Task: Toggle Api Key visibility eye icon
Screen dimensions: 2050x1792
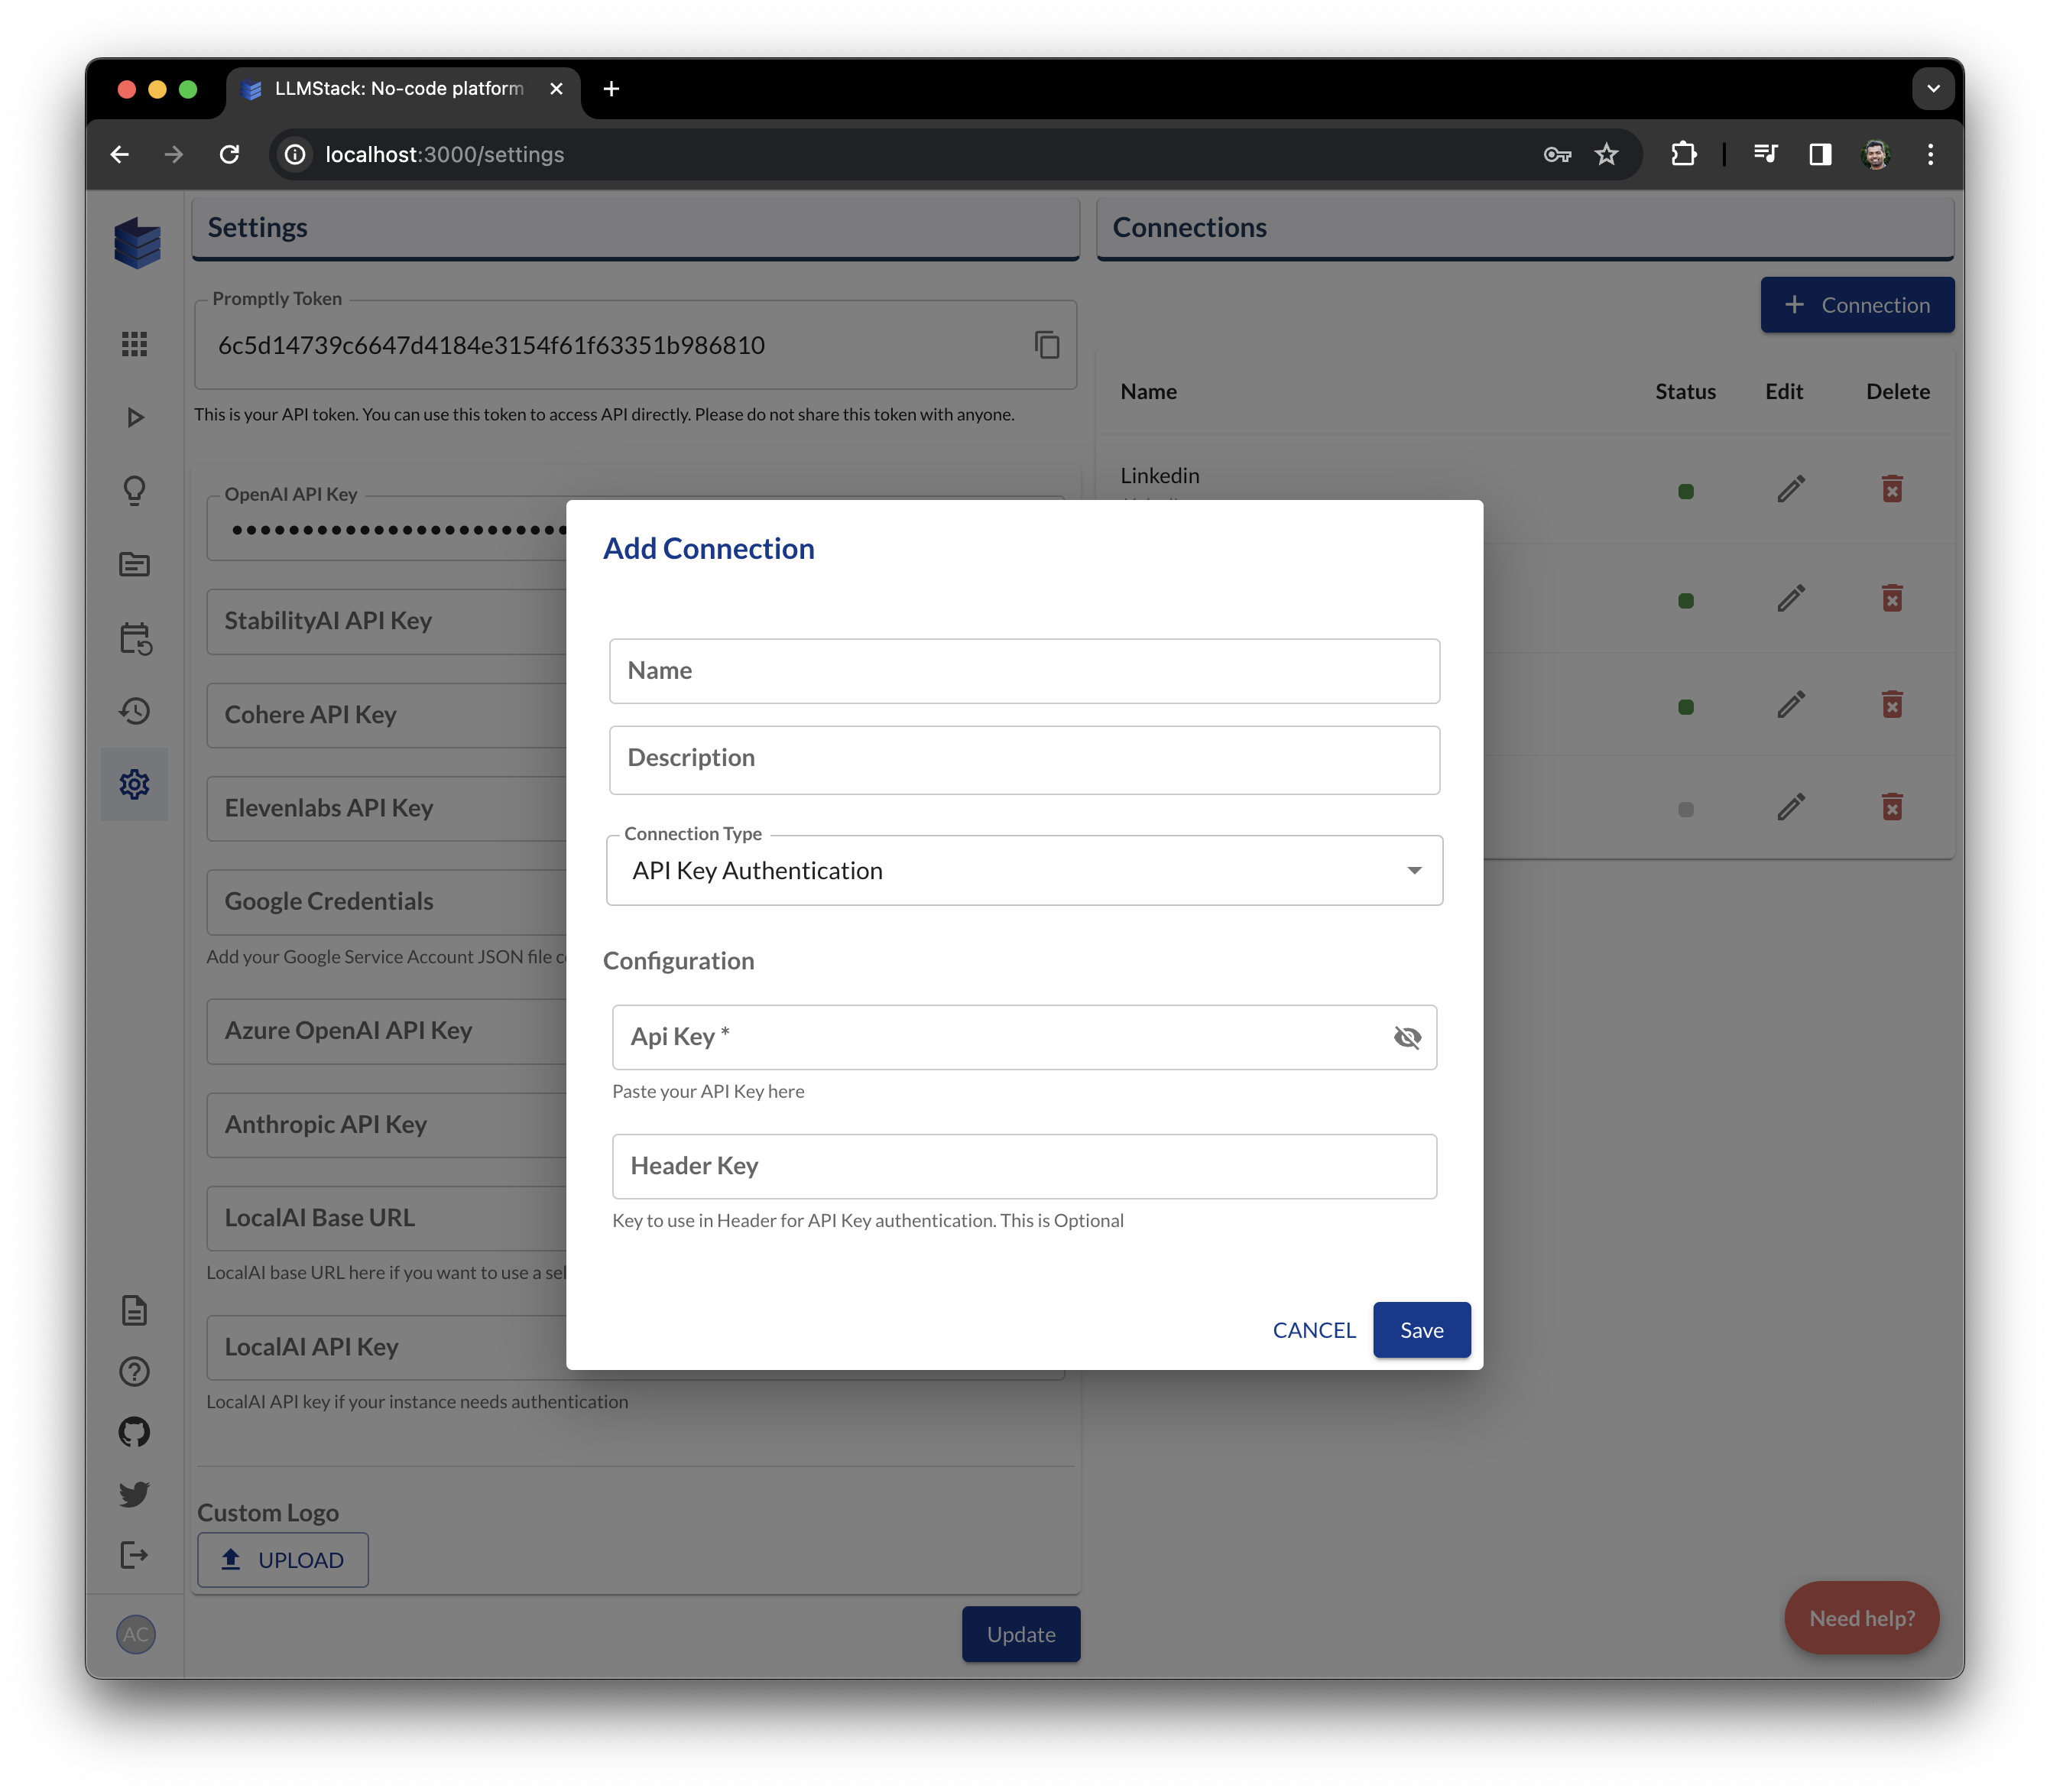Action: [1406, 1037]
